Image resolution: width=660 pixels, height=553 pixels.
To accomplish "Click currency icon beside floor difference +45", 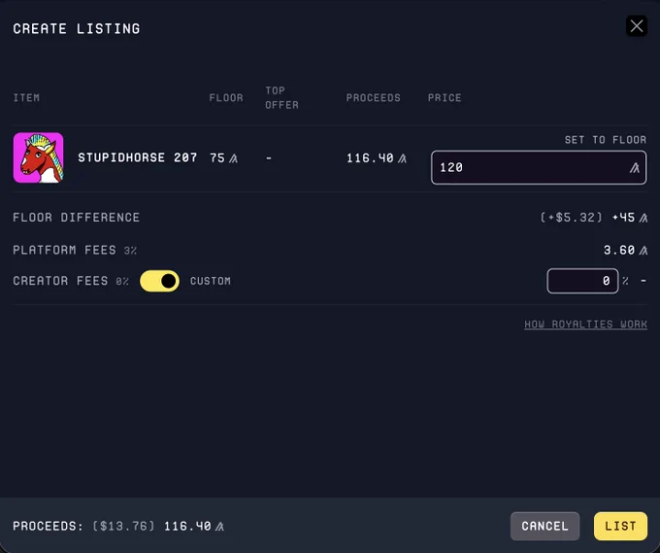I will pyautogui.click(x=643, y=218).
